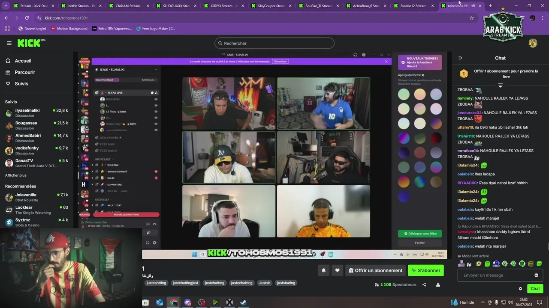Follow channel using the heart icon
This screenshot has width=549, height=308.
pyautogui.click(x=338, y=270)
